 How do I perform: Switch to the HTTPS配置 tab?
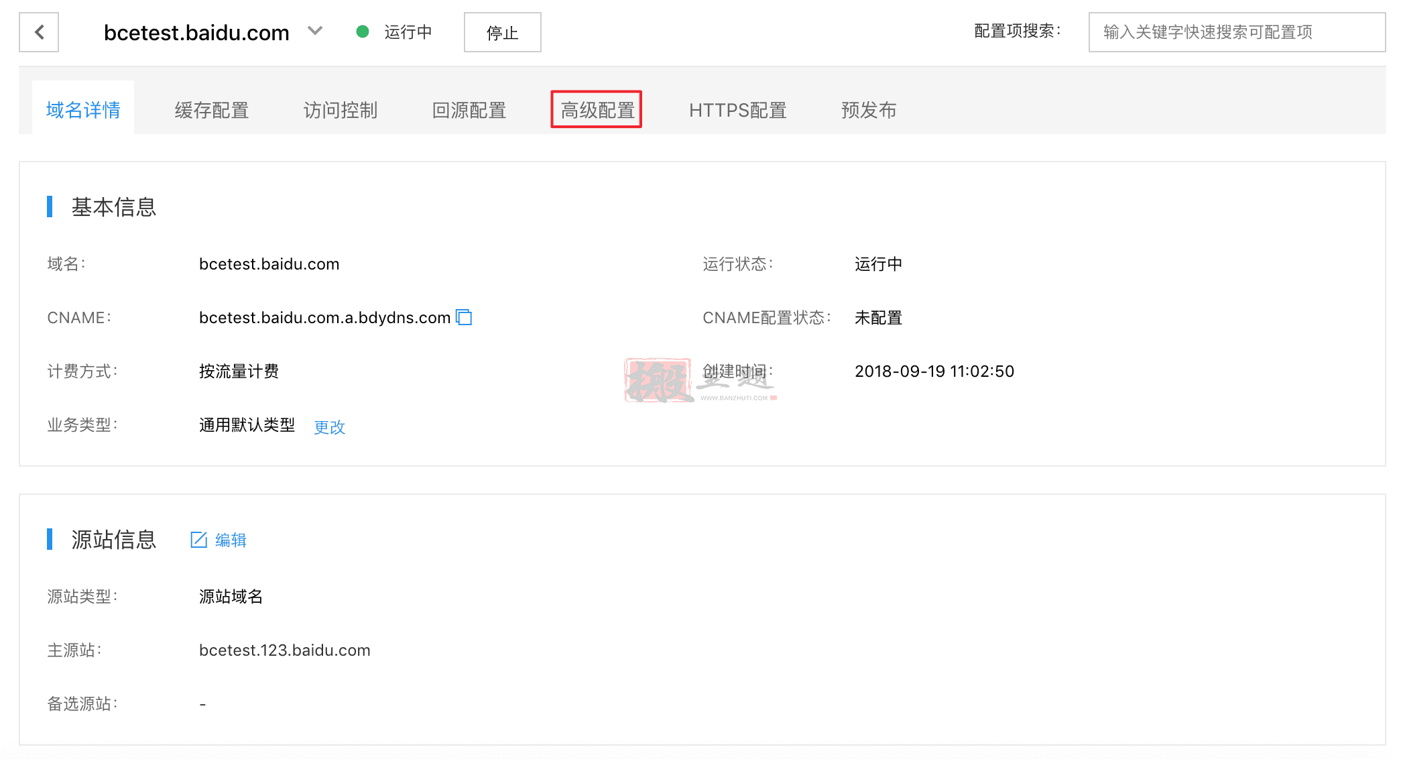point(738,110)
